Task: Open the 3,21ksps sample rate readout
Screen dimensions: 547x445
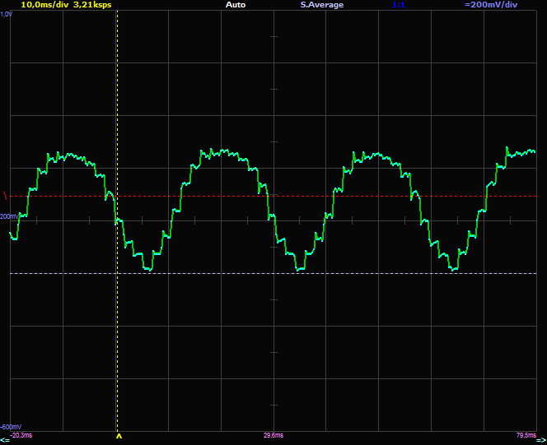Action: coord(92,5)
